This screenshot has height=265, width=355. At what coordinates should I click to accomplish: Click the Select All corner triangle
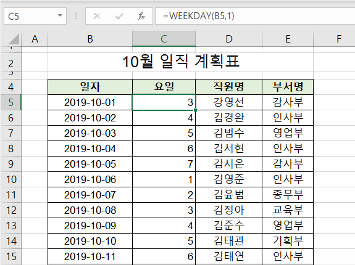pos(14,39)
